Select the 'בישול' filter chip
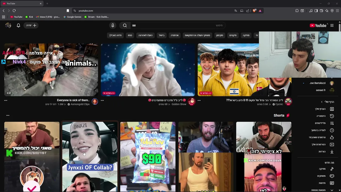This screenshot has width=341, height=192. 162,35
